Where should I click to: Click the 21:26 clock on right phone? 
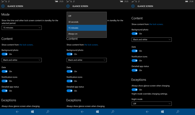[x=191, y=2]
